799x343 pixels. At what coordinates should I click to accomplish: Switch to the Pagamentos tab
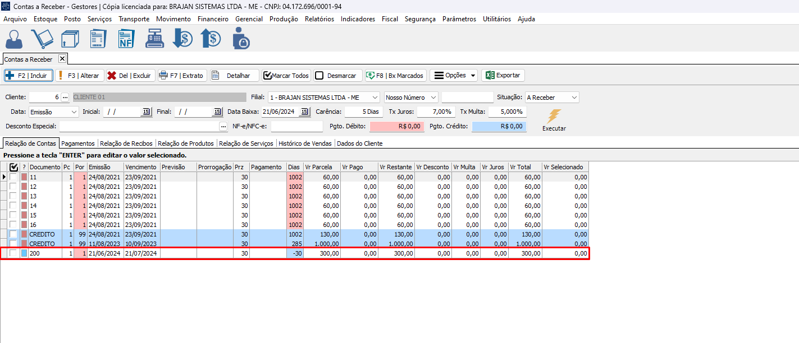pyautogui.click(x=77, y=143)
